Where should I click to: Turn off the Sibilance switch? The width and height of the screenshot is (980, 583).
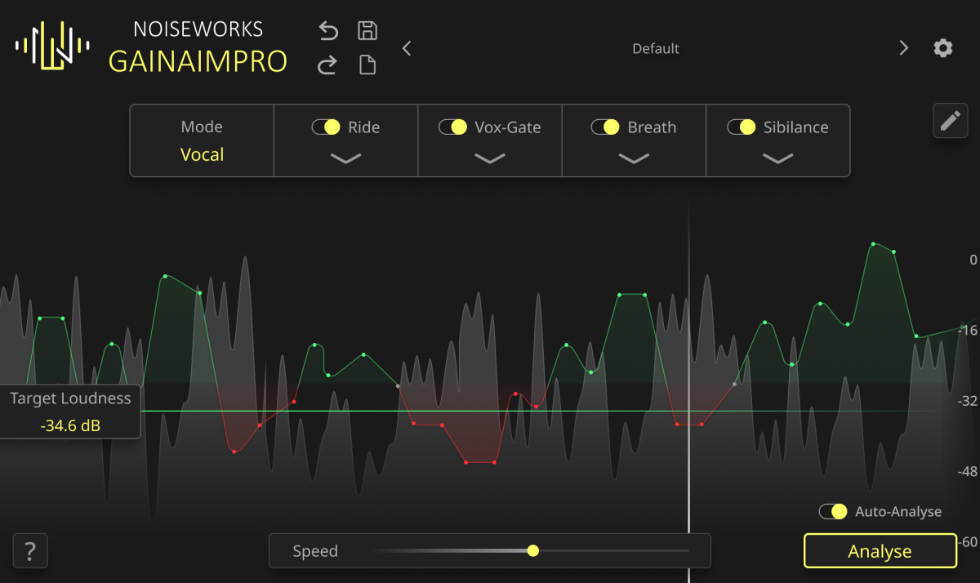click(742, 127)
